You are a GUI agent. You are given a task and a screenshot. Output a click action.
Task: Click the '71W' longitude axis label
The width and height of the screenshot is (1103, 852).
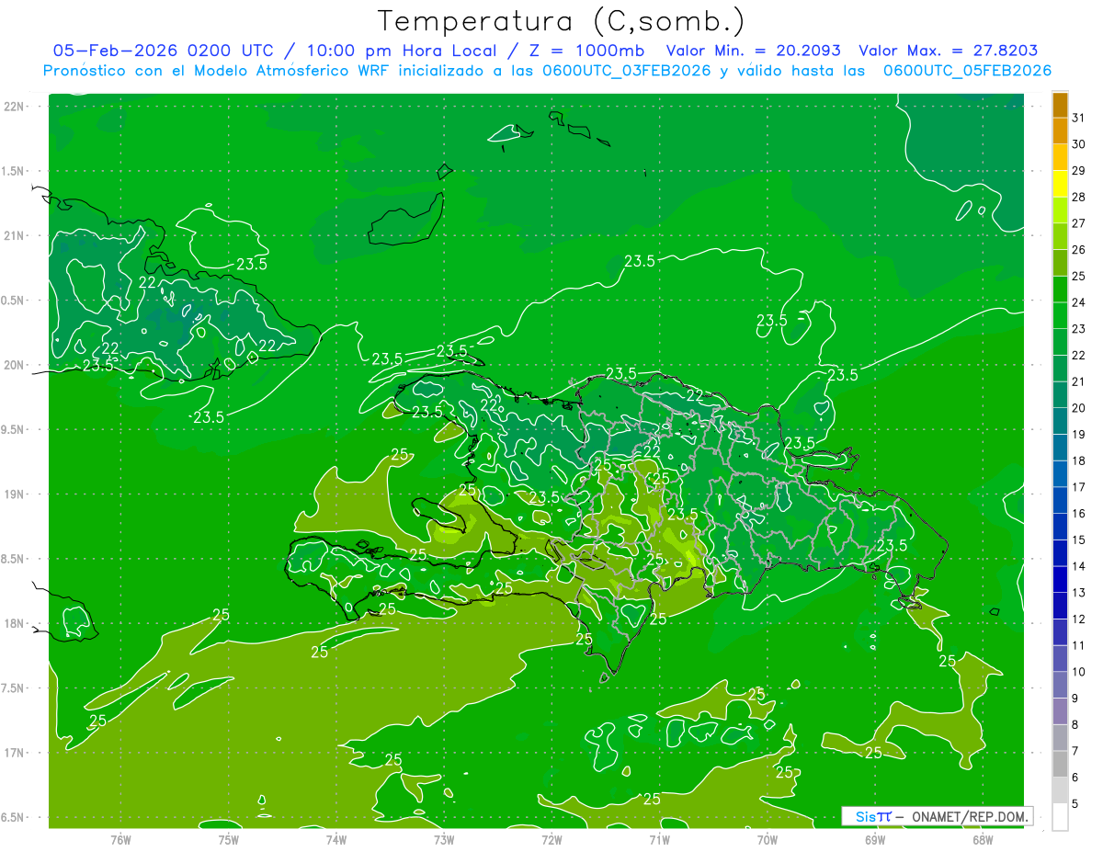pos(659,840)
